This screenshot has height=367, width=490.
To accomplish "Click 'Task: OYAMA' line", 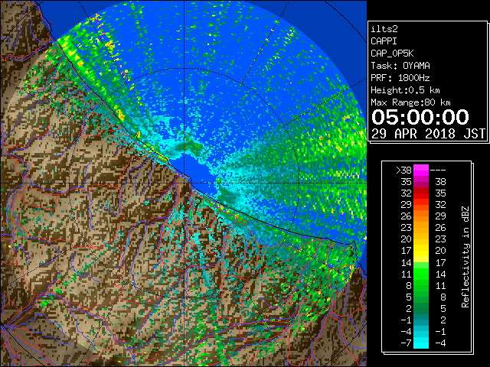I will [x=400, y=66].
